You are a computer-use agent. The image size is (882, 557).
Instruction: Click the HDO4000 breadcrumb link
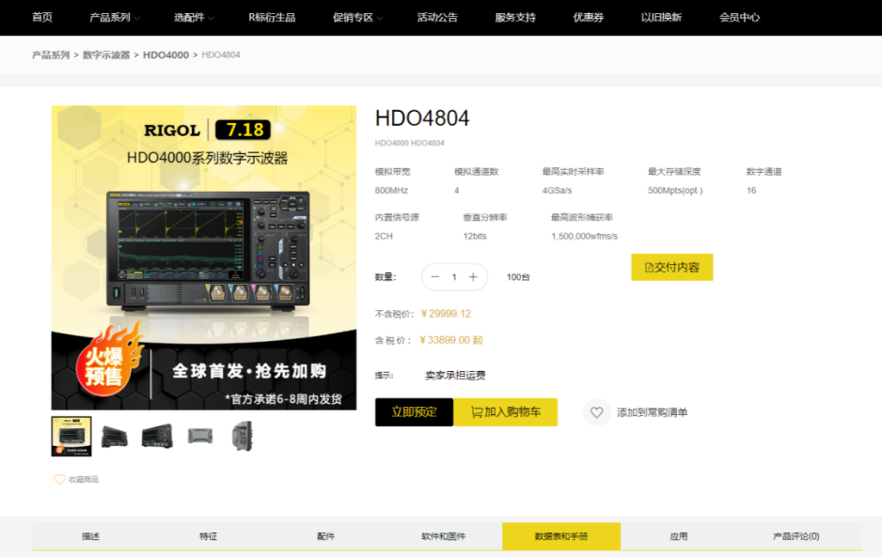166,54
